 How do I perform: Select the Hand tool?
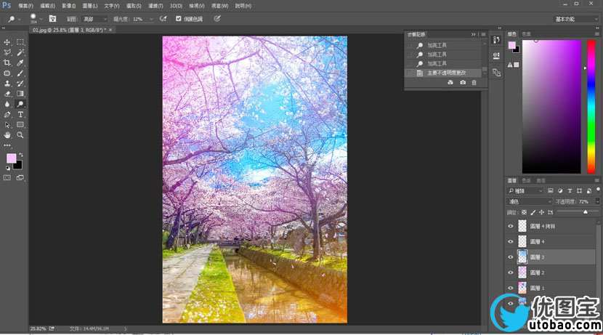point(7,134)
